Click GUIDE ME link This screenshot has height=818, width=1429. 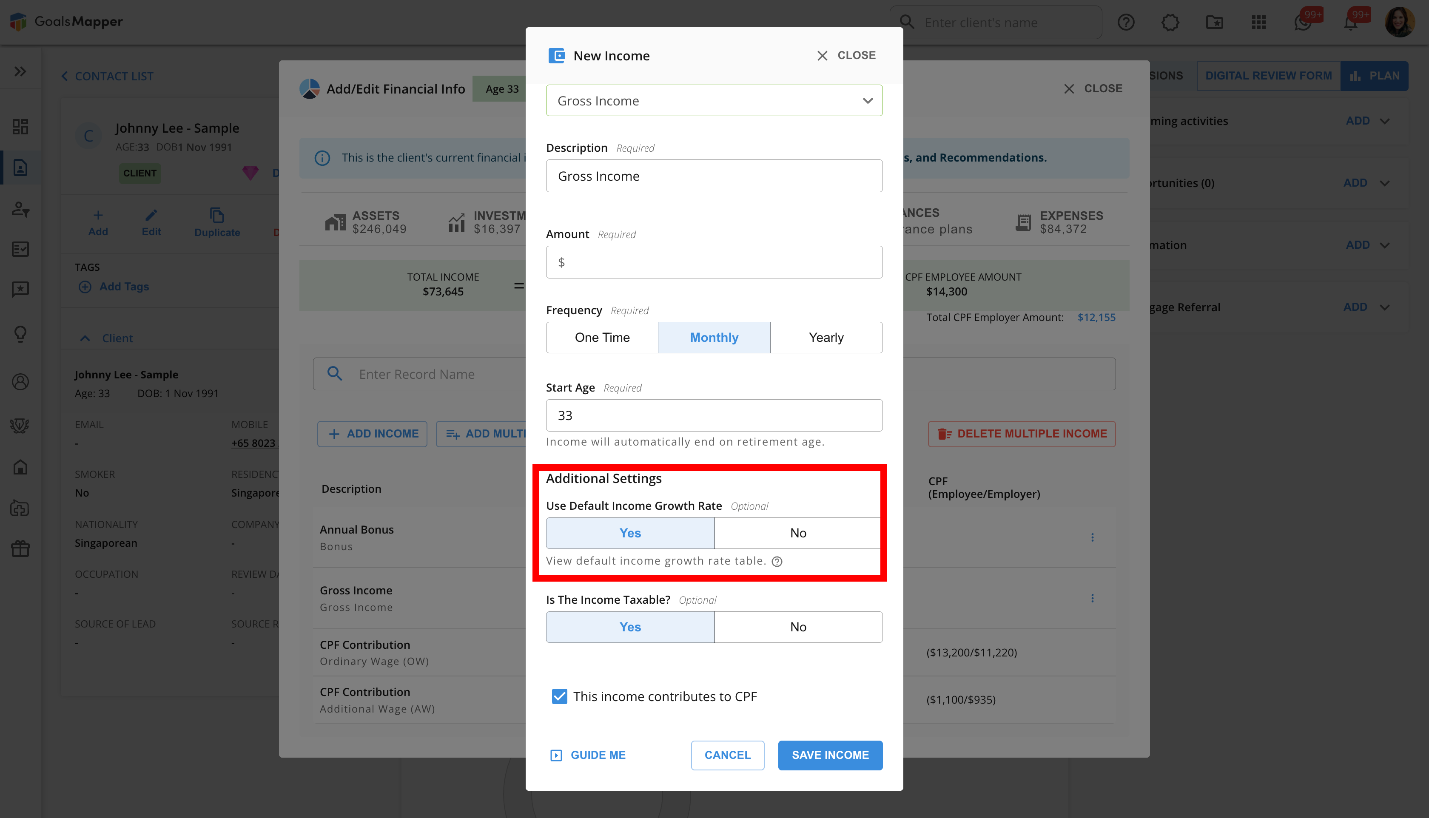coord(588,755)
